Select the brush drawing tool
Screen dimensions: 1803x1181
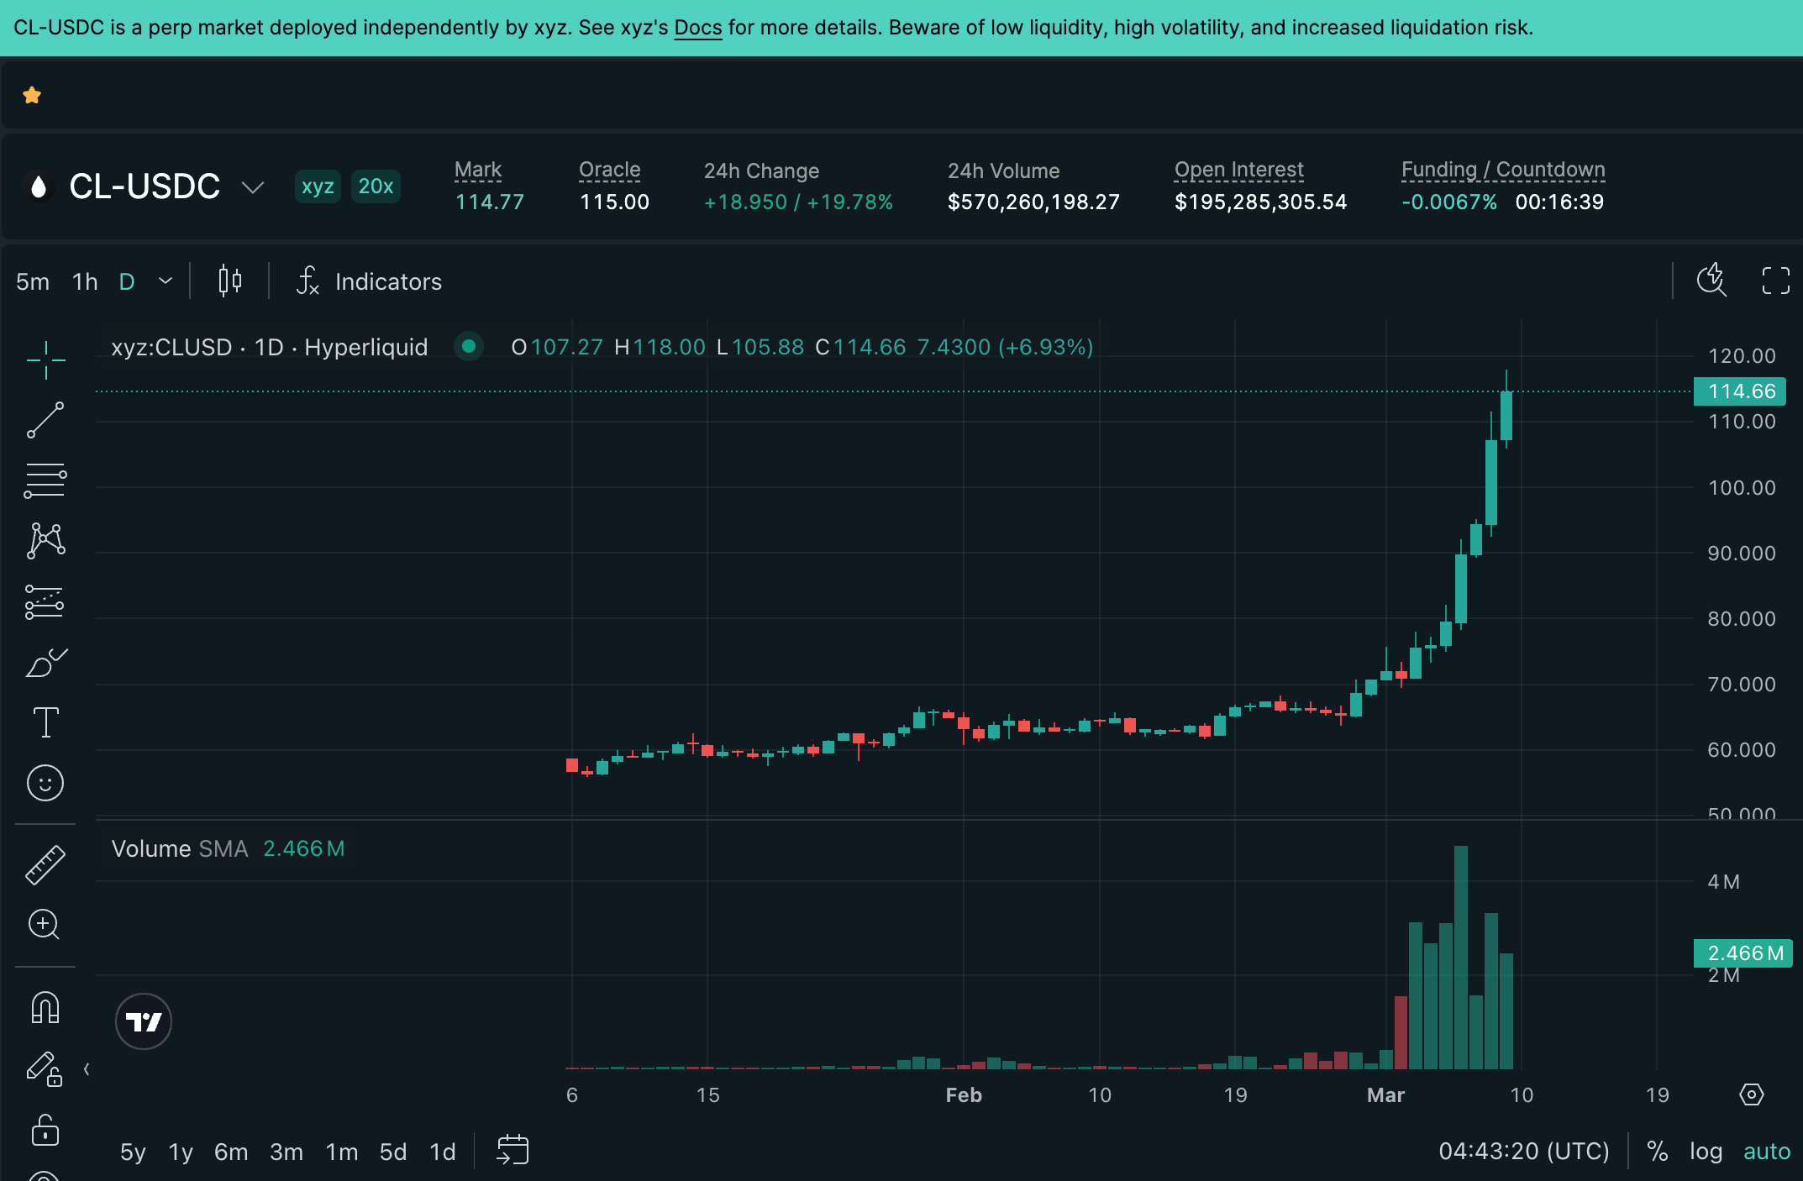pos(45,663)
